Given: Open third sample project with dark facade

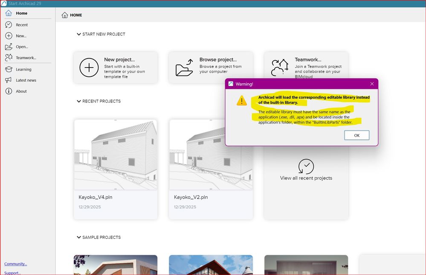Looking at the screenshot, I should [x=306, y=265].
